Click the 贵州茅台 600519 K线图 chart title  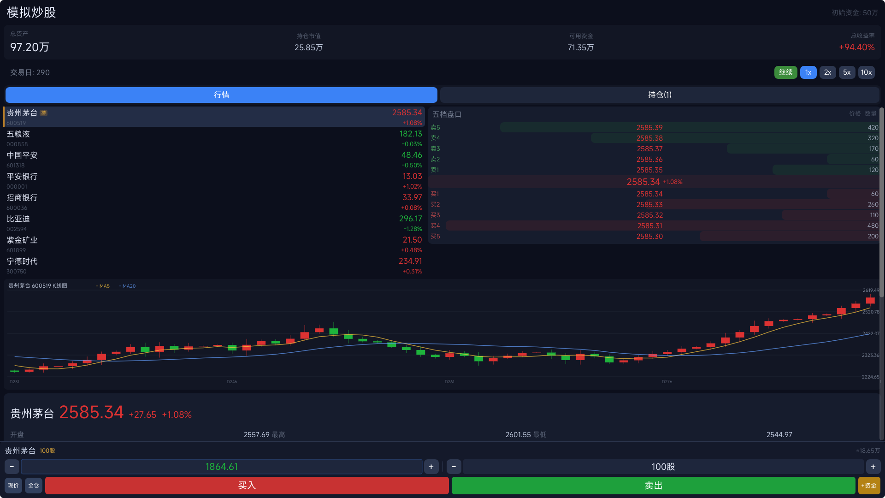38,286
